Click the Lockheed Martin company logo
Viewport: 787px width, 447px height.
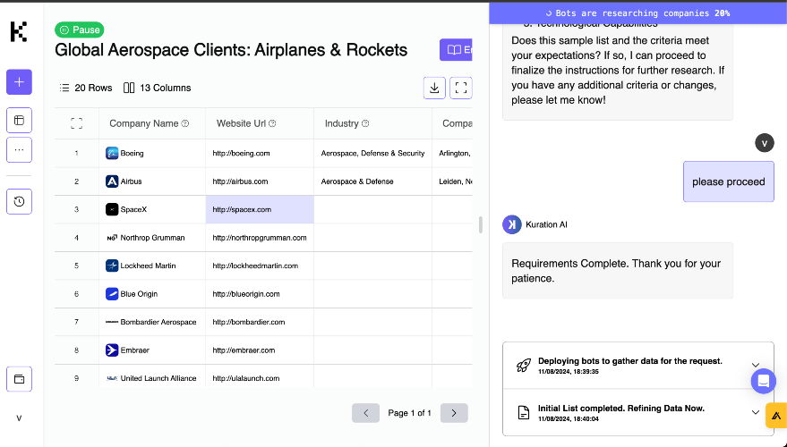(112, 266)
